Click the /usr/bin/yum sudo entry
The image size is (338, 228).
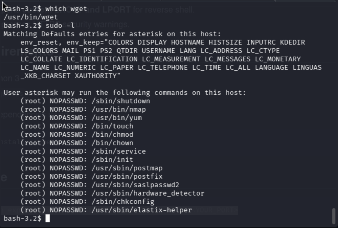[x=116, y=118]
